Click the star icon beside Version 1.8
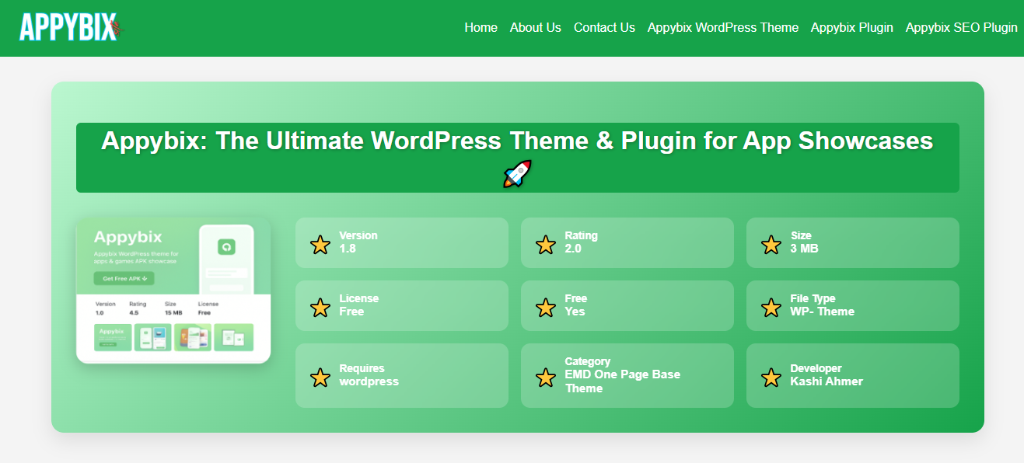Viewport: 1024px width, 463px height. coord(320,244)
